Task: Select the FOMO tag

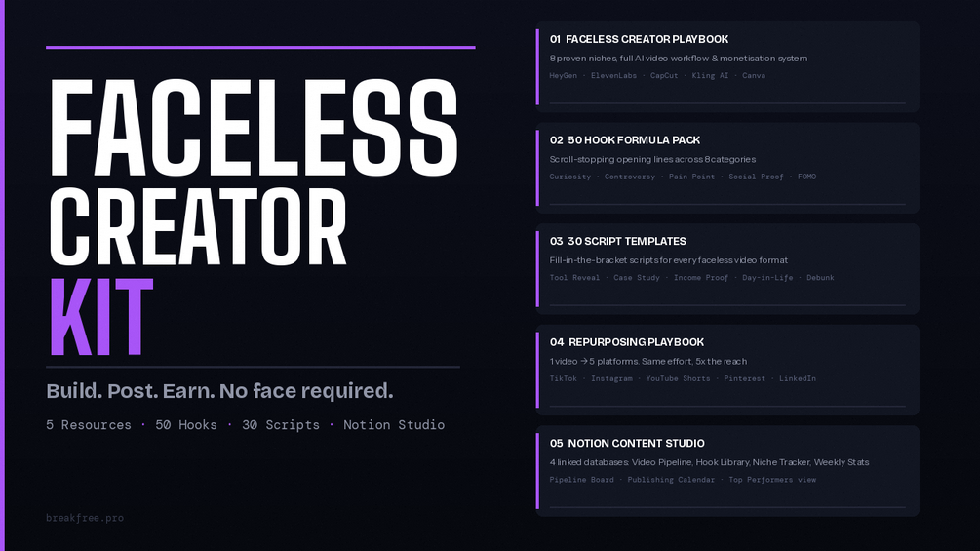Action: point(806,177)
